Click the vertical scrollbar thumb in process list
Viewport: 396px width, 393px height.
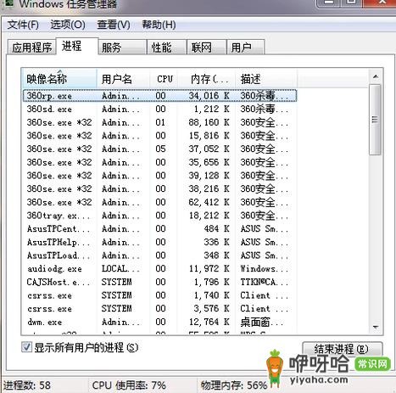click(x=375, y=120)
